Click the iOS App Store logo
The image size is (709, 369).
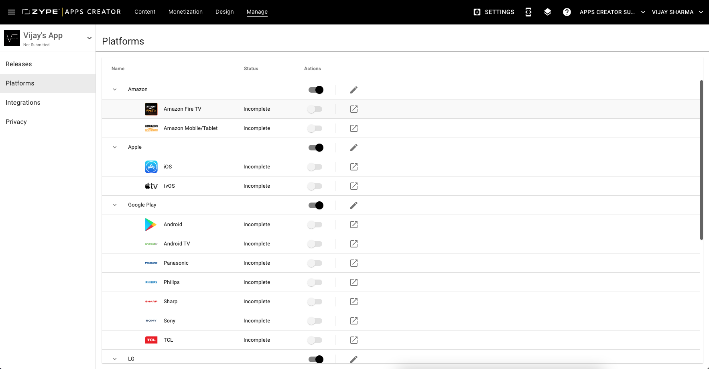click(x=151, y=167)
